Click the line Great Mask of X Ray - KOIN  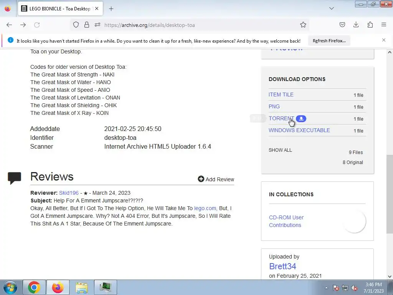point(69,113)
